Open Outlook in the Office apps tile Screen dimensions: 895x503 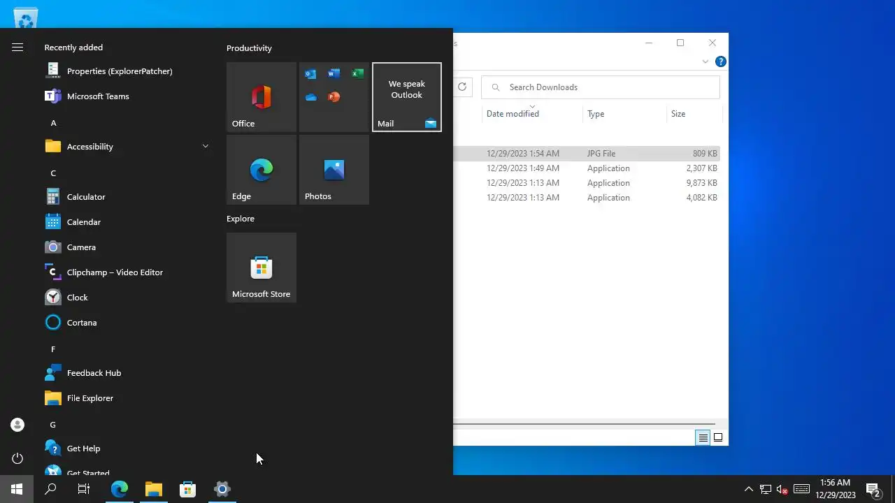point(310,74)
